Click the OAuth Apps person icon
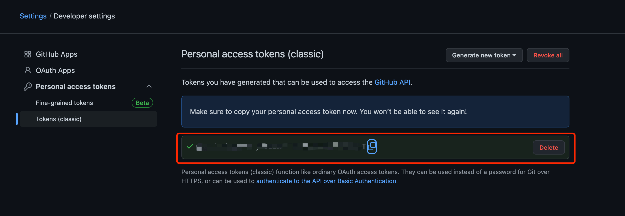This screenshot has width=625, height=216. pyautogui.click(x=28, y=70)
